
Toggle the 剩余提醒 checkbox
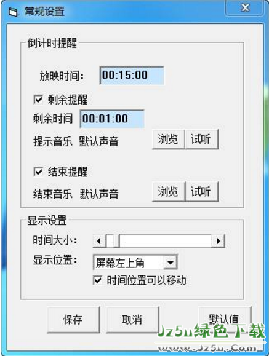(38, 100)
